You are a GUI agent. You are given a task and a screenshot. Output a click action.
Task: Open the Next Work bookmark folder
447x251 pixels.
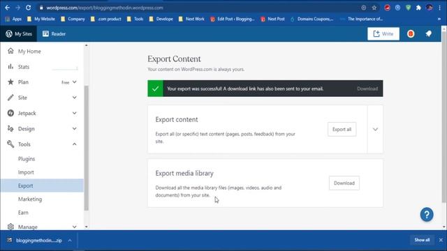click(x=191, y=19)
